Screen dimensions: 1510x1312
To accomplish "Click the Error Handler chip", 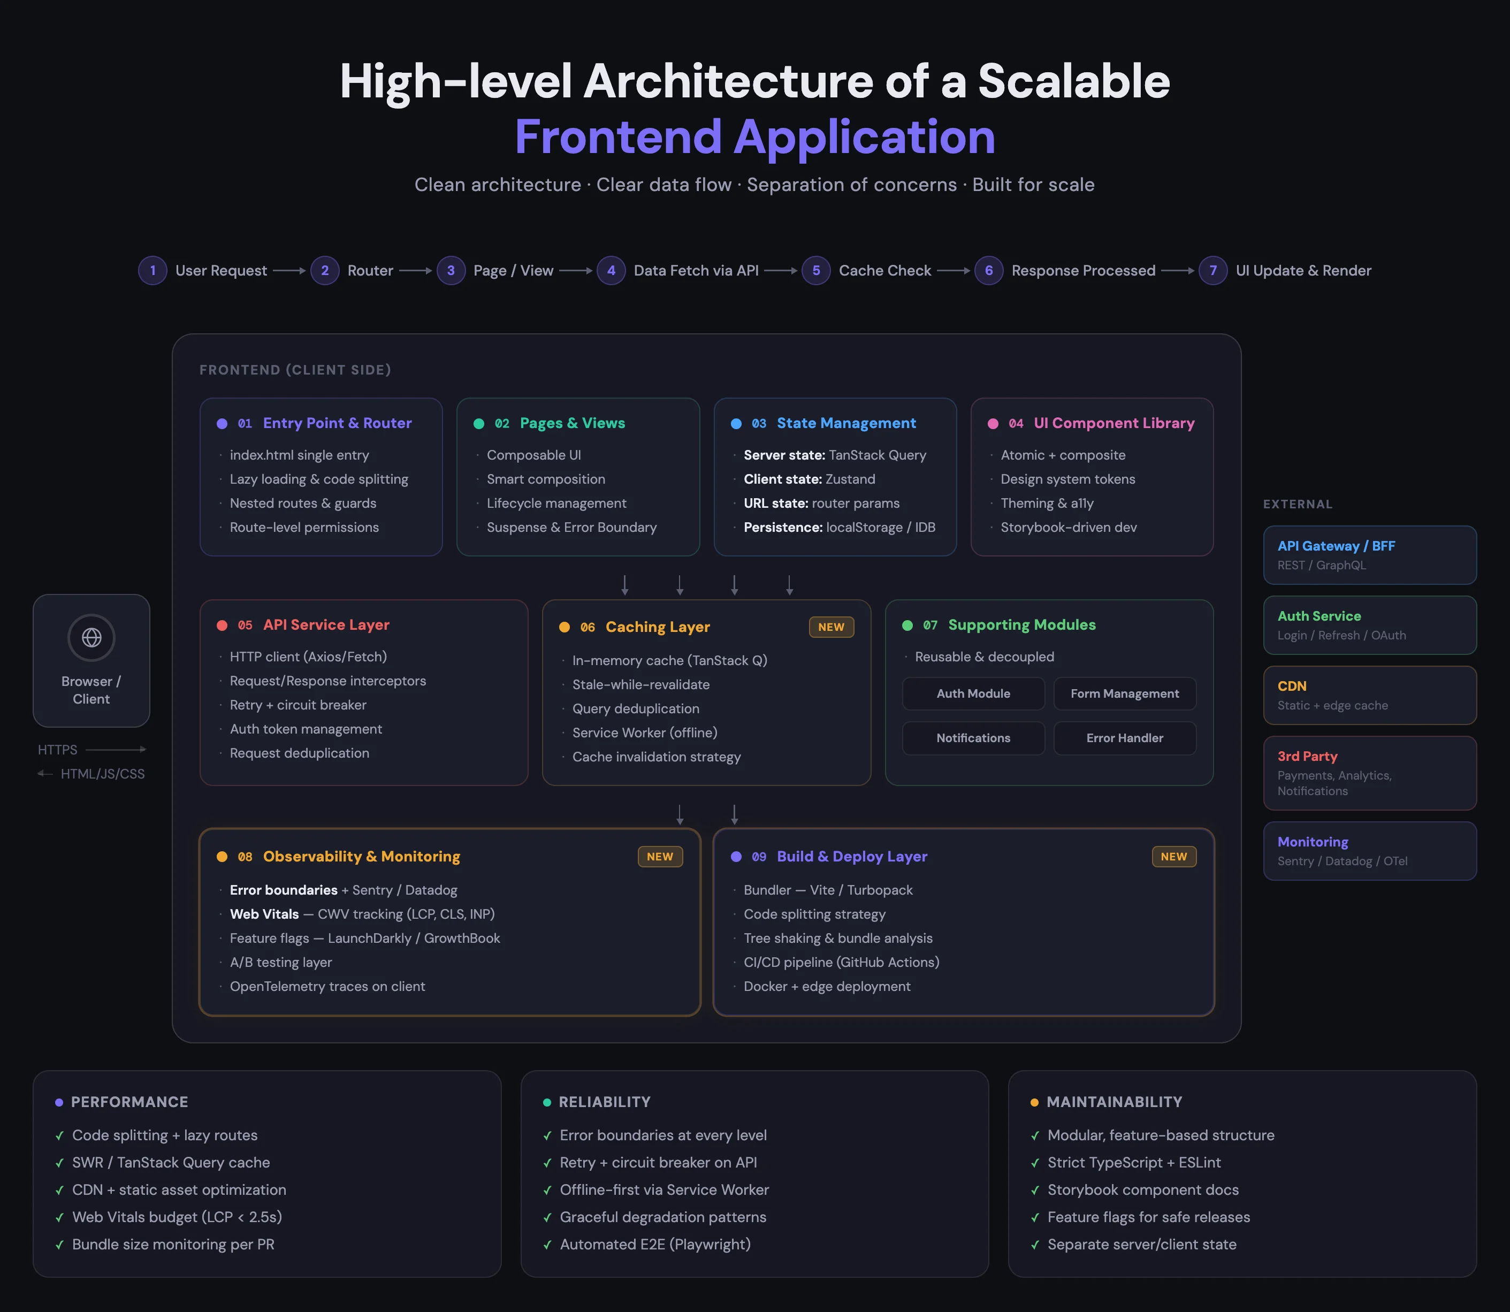I will 1125,738.
